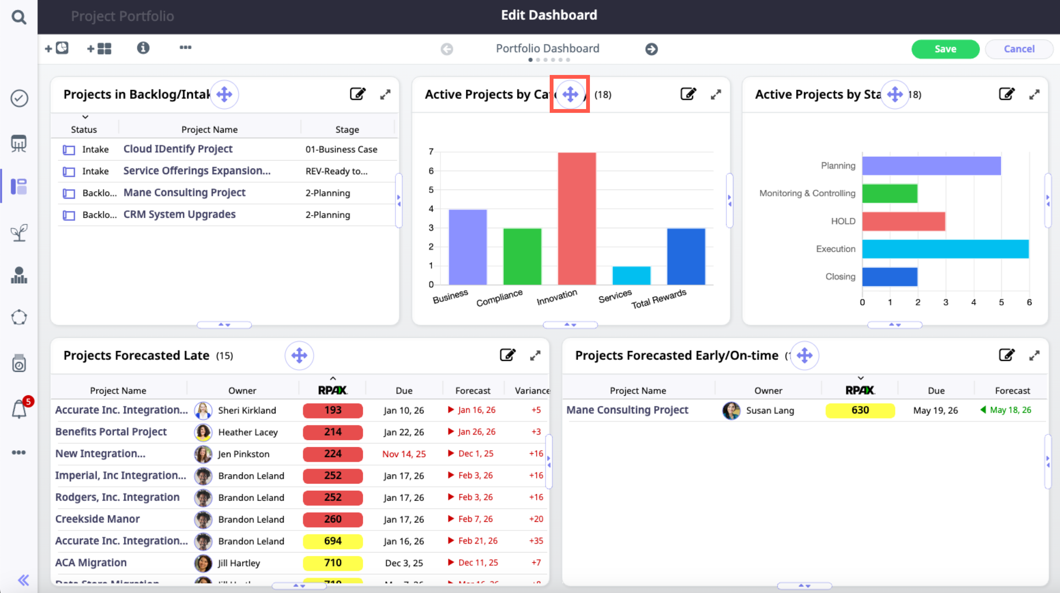Viewport: 1060px width, 593px height.
Task: Click height resize handle below category chart
Action: point(570,325)
